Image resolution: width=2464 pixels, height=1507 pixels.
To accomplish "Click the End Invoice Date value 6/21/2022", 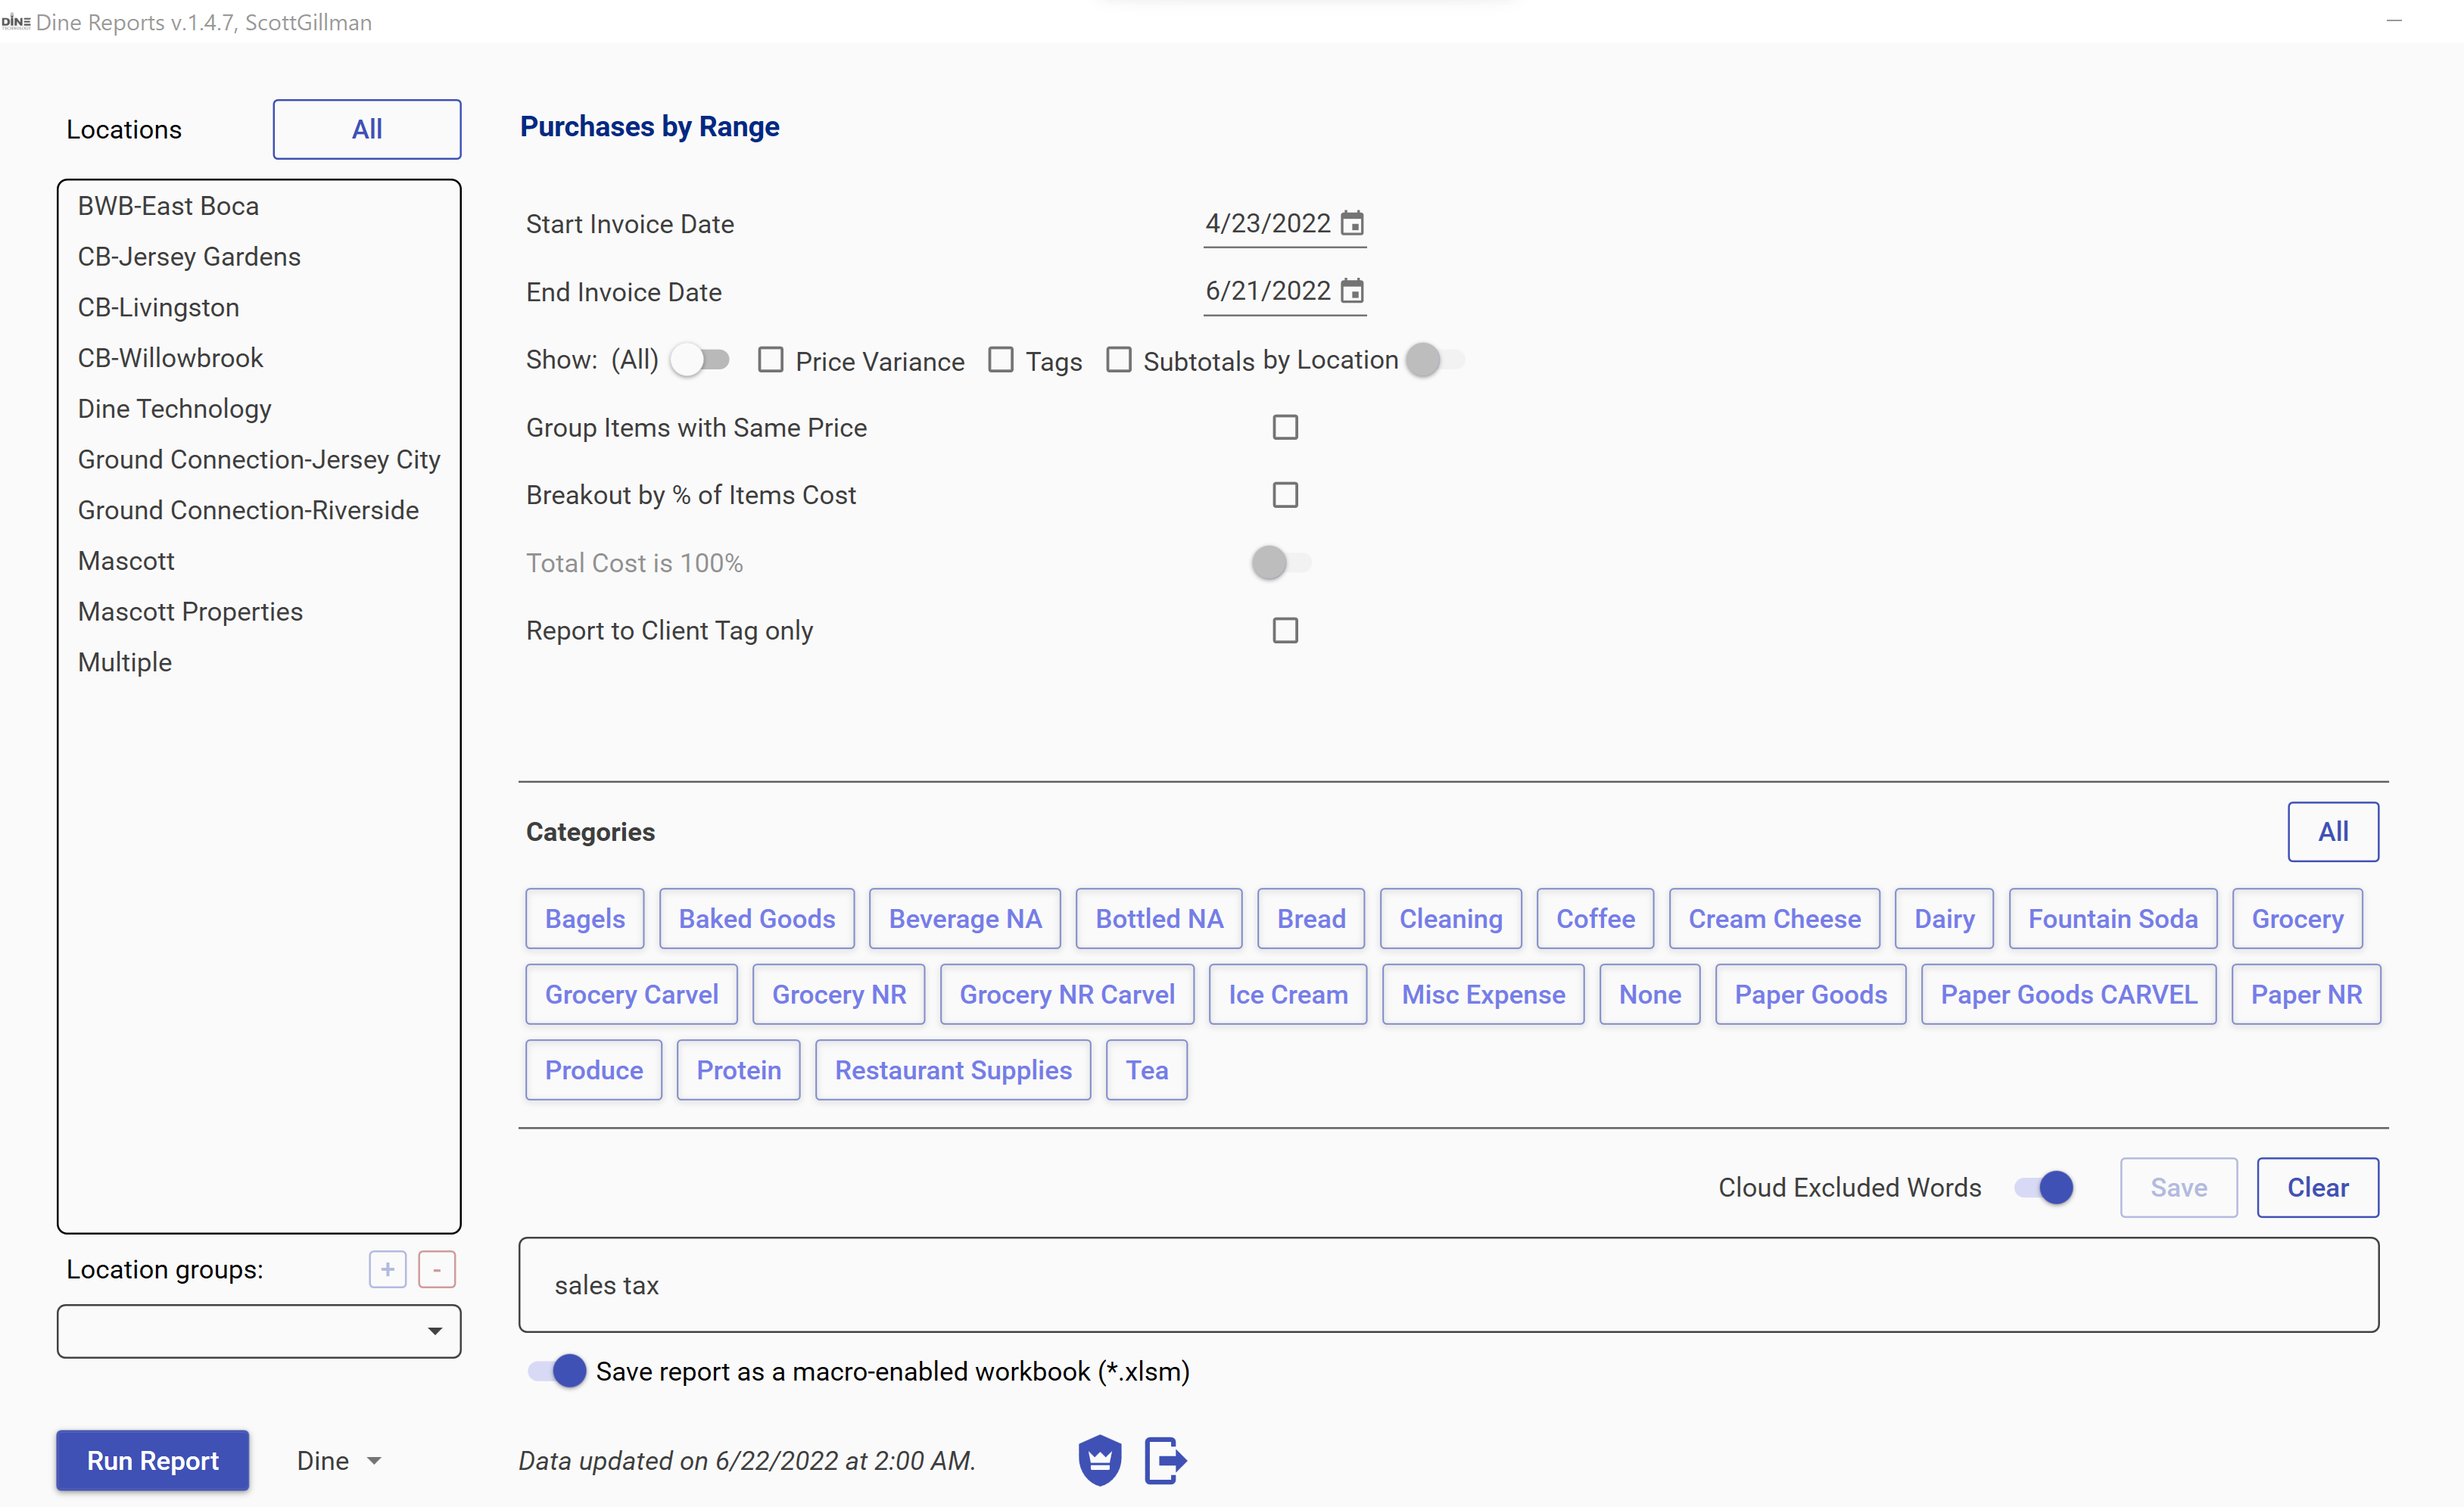I will (1267, 291).
